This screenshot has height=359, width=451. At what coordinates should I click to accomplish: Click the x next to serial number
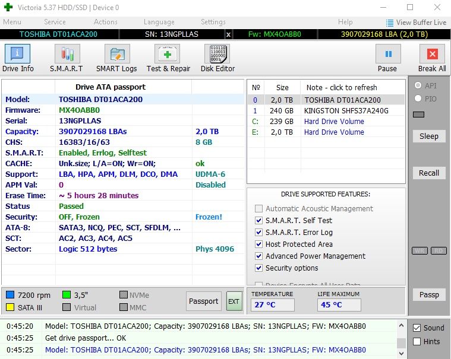(x=228, y=34)
